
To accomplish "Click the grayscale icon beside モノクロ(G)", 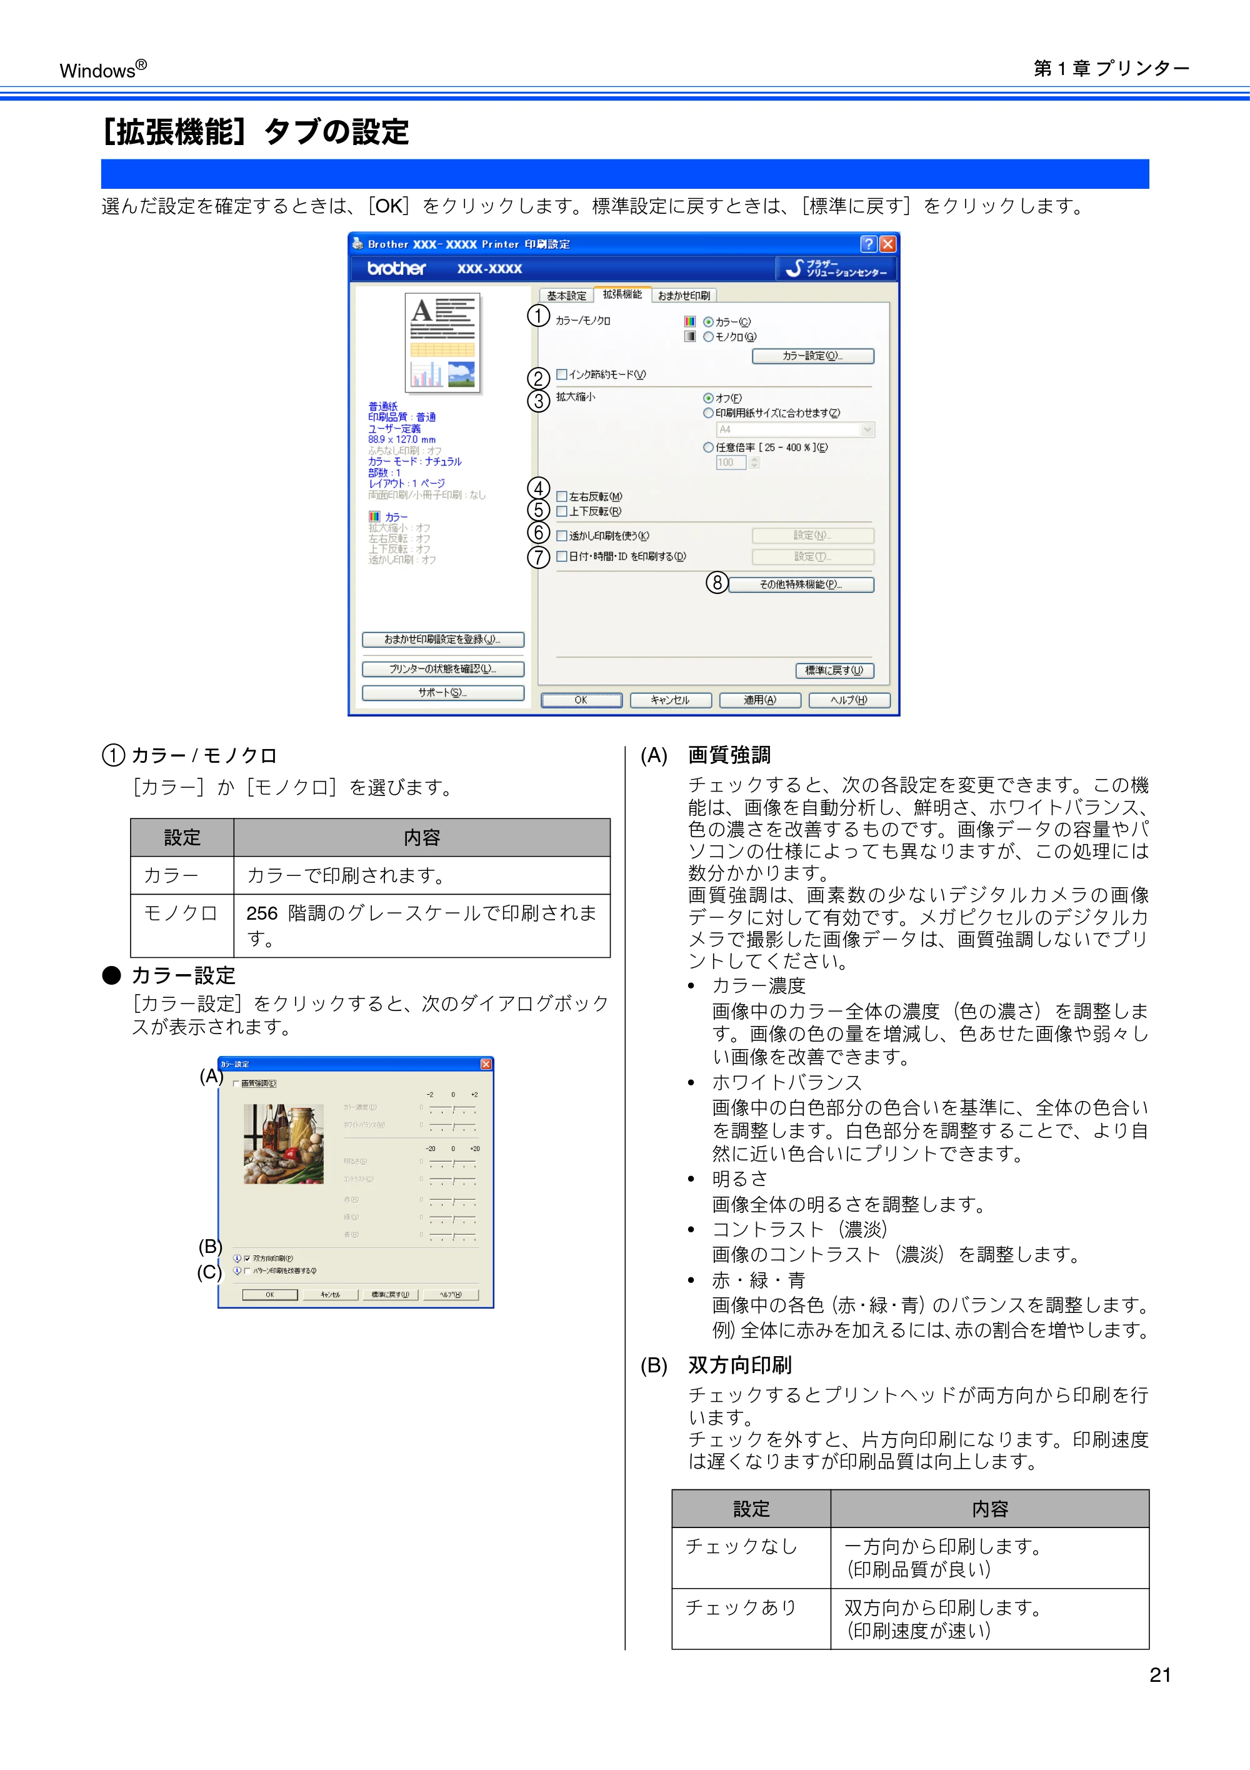I will tap(690, 336).
